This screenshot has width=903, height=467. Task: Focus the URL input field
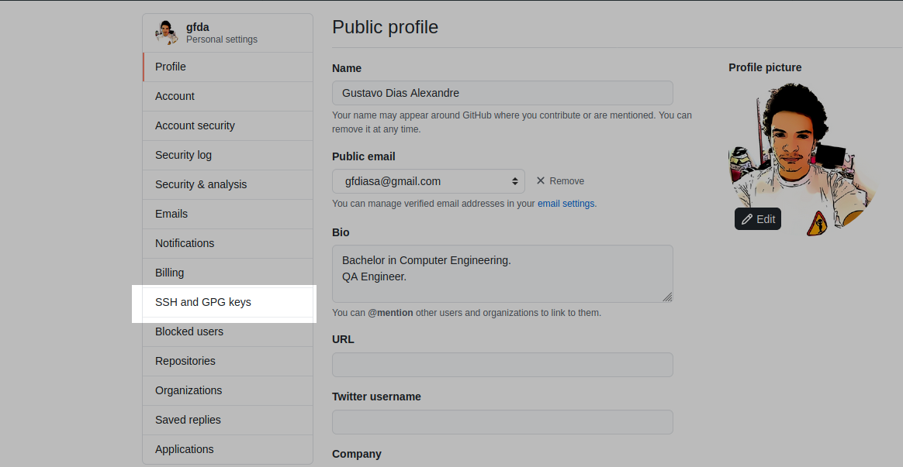coord(502,365)
